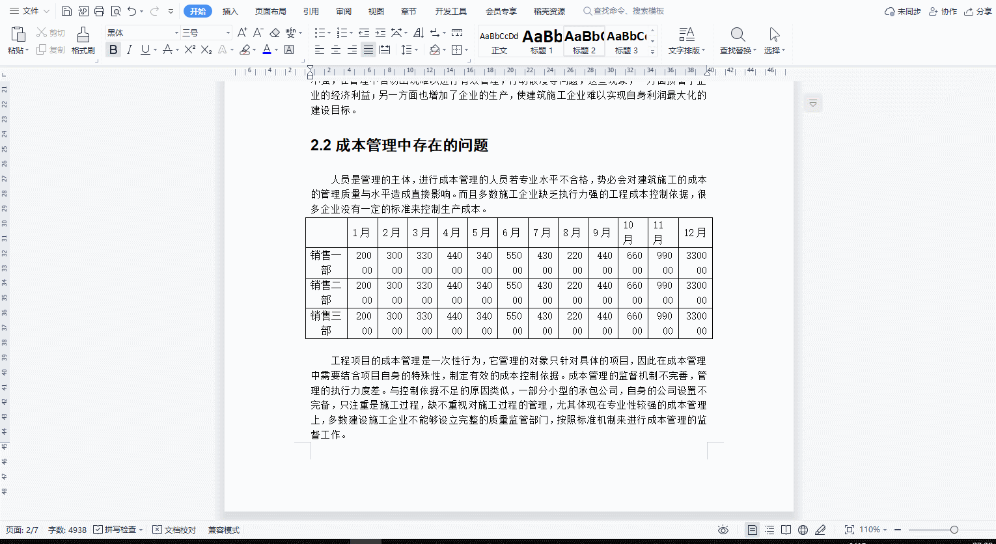Increase paragraph indent
This screenshot has height=544, width=996.
pyautogui.click(x=380, y=33)
